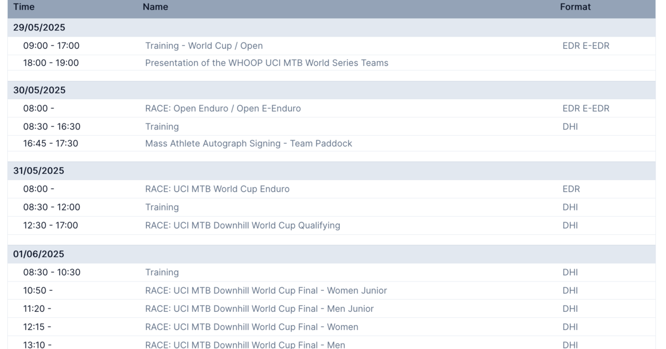The width and height of the screenshot is (666, 349).
Task: Open Downhill Final - Women Junior race
Action: [x=266, y=291]
